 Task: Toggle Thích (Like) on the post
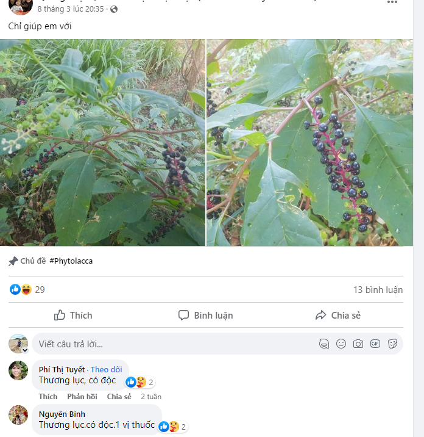[x=73, y=315]
